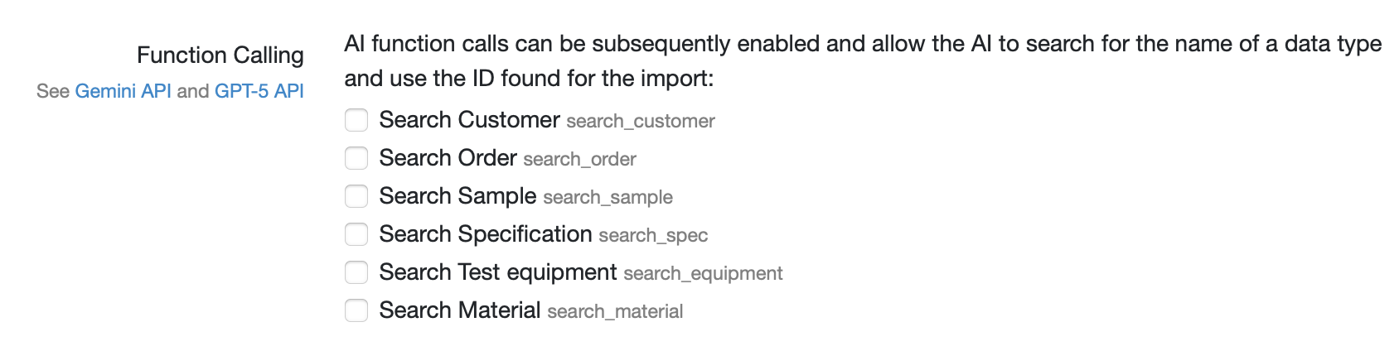Screen dimensions: 1399x351
Task: Turn on the Search Material checkbox
Action: (x=356, y=310)
